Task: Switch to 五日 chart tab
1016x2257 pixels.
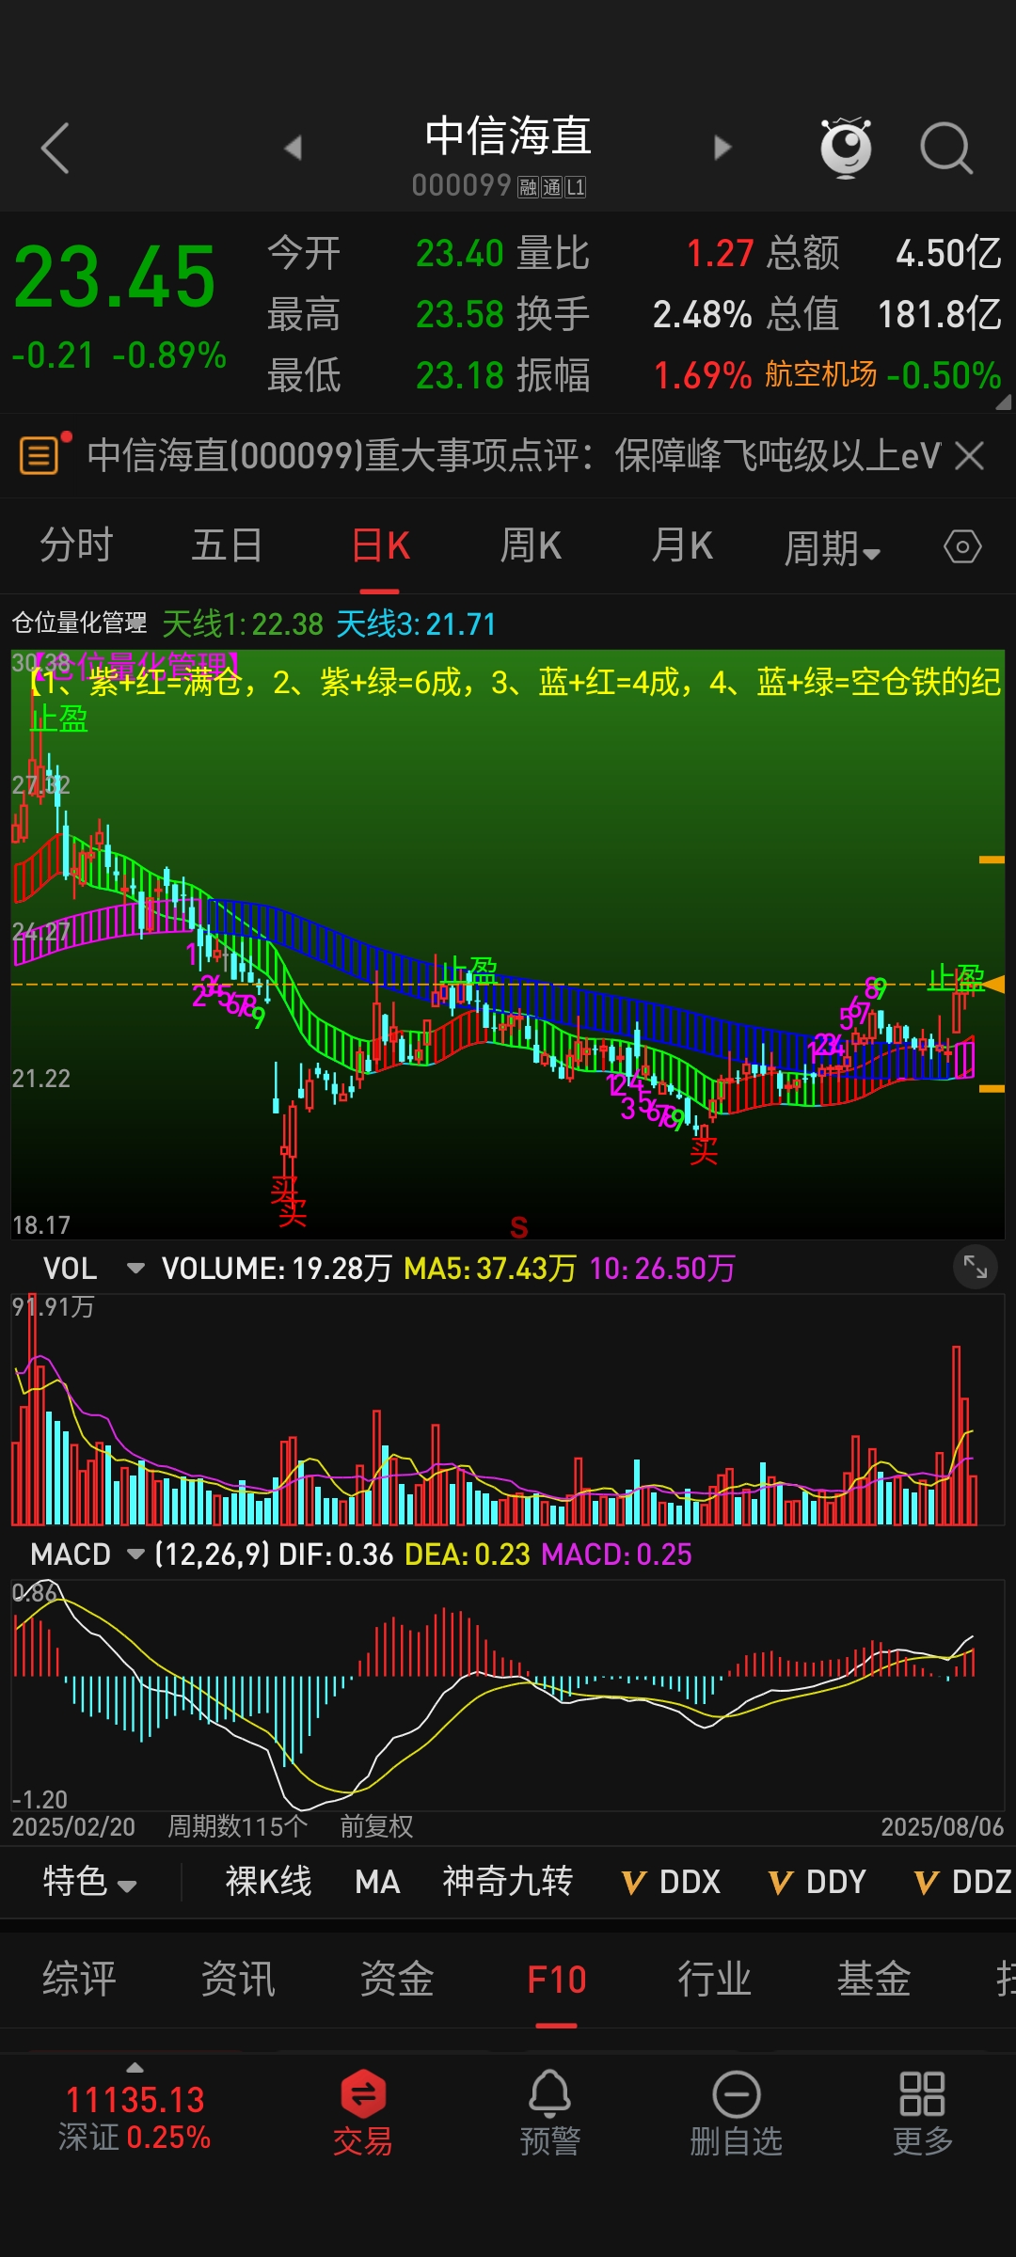Action: (227, 545)
